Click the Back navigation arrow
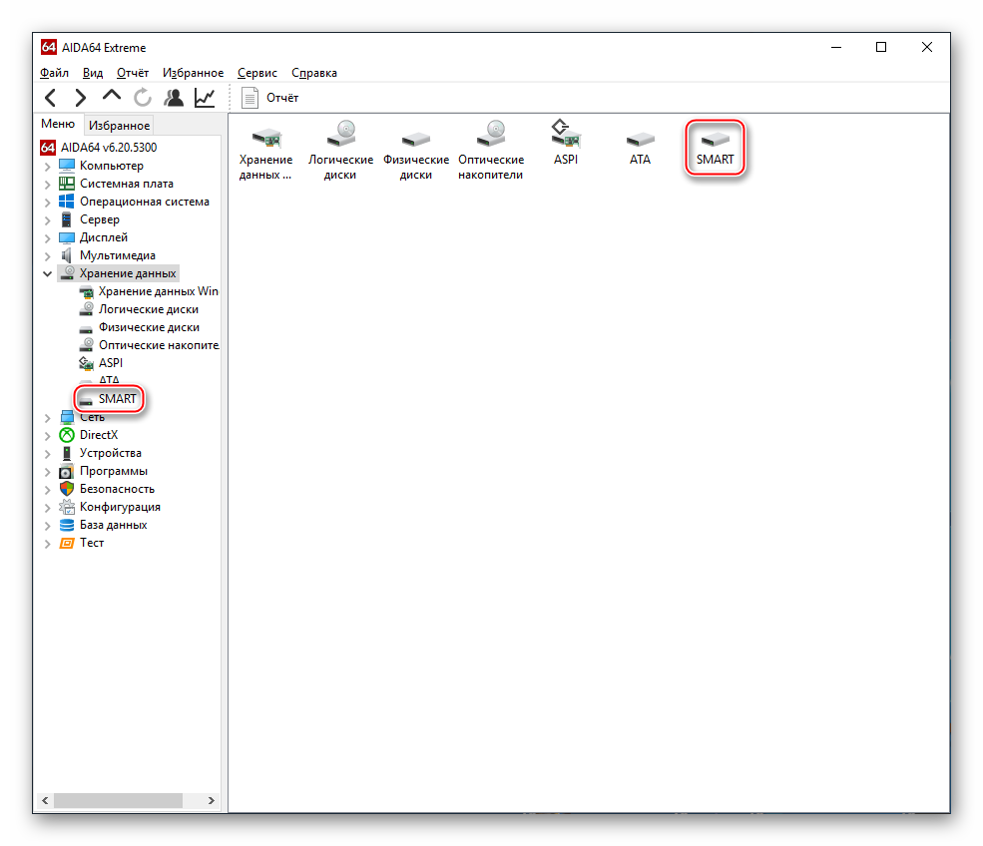This screenshot has width=983, height=846. point(51,98)
